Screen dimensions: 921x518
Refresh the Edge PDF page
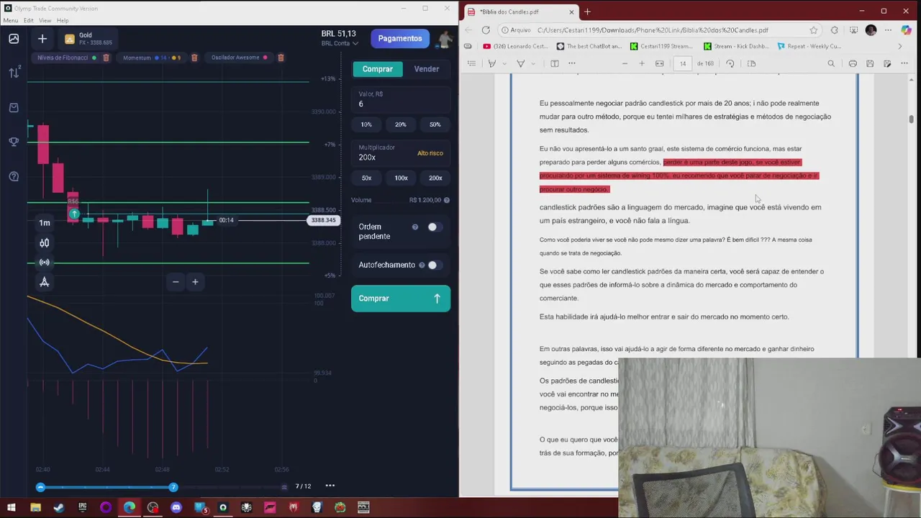(x=486, y=30)
